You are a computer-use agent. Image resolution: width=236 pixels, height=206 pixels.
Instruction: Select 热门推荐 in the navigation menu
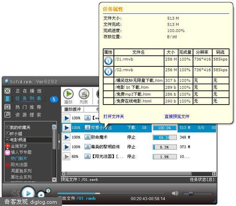pos(28,107)
